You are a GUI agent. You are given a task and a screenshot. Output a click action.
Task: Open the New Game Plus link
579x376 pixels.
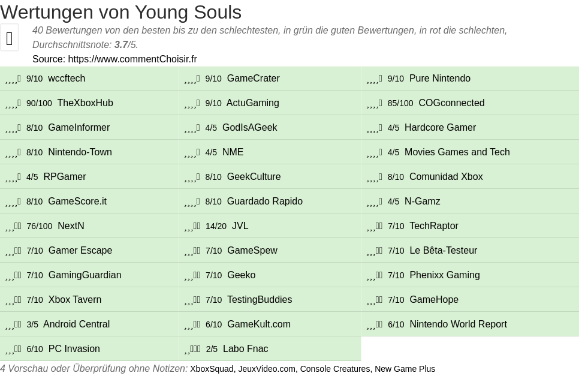[405, 369]
